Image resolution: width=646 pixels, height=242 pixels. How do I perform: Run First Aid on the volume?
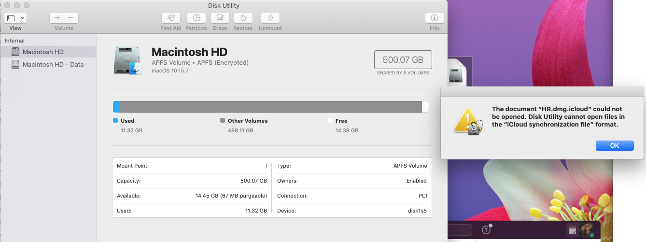pyautogui.click(x=170, y=18)
